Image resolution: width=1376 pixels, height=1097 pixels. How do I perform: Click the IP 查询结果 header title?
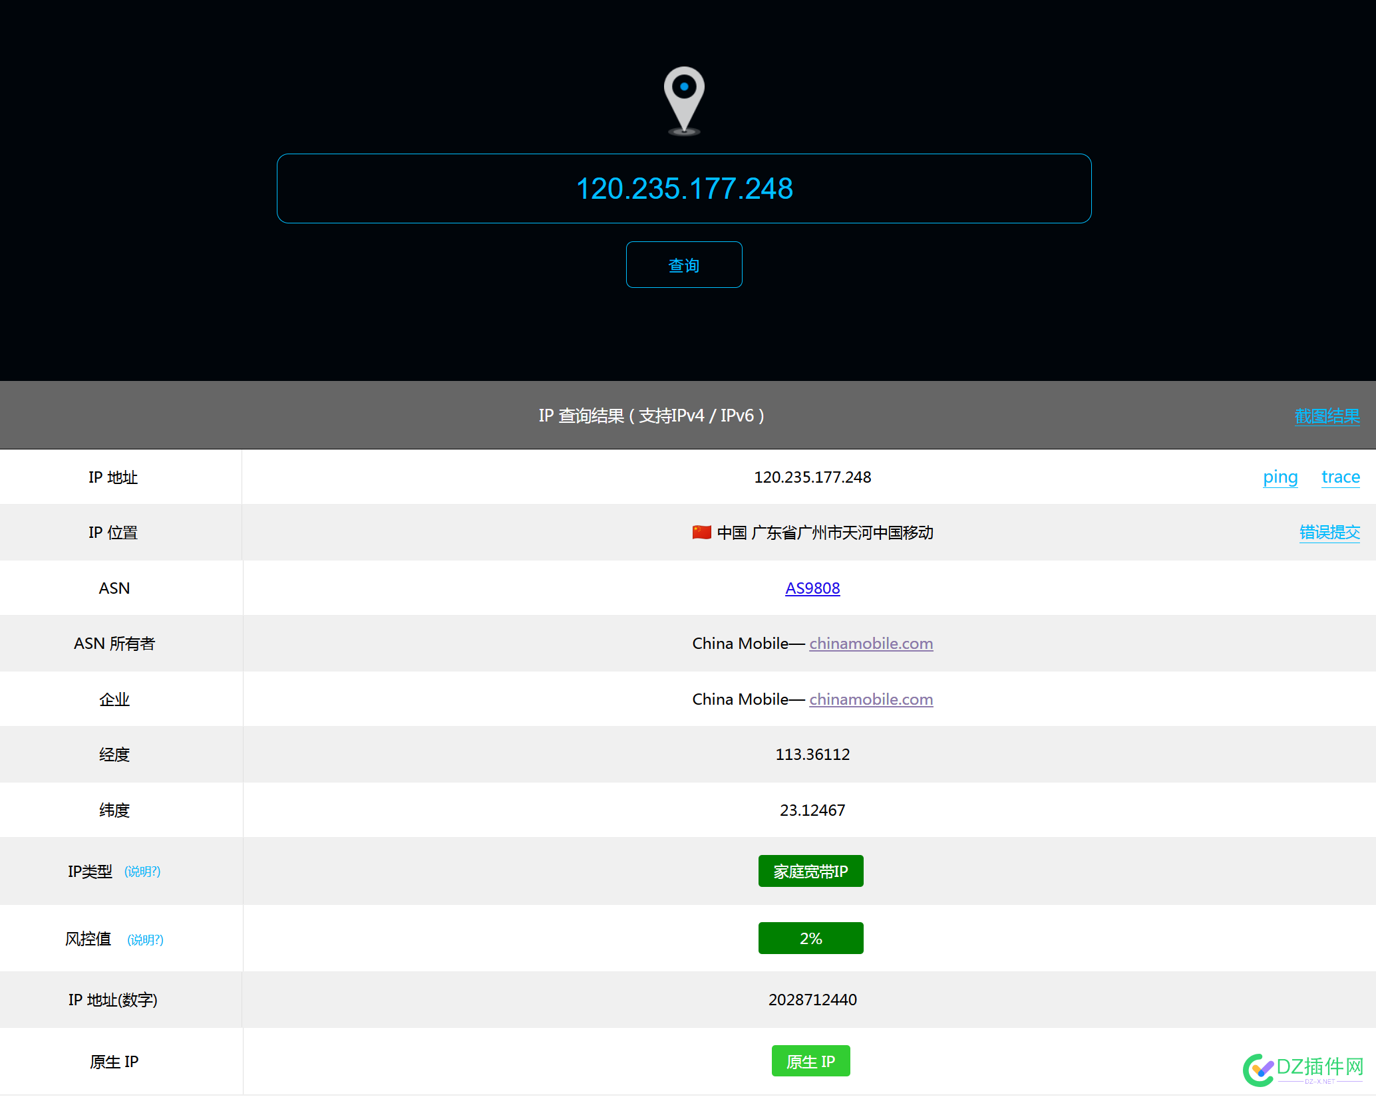(651, 416)
